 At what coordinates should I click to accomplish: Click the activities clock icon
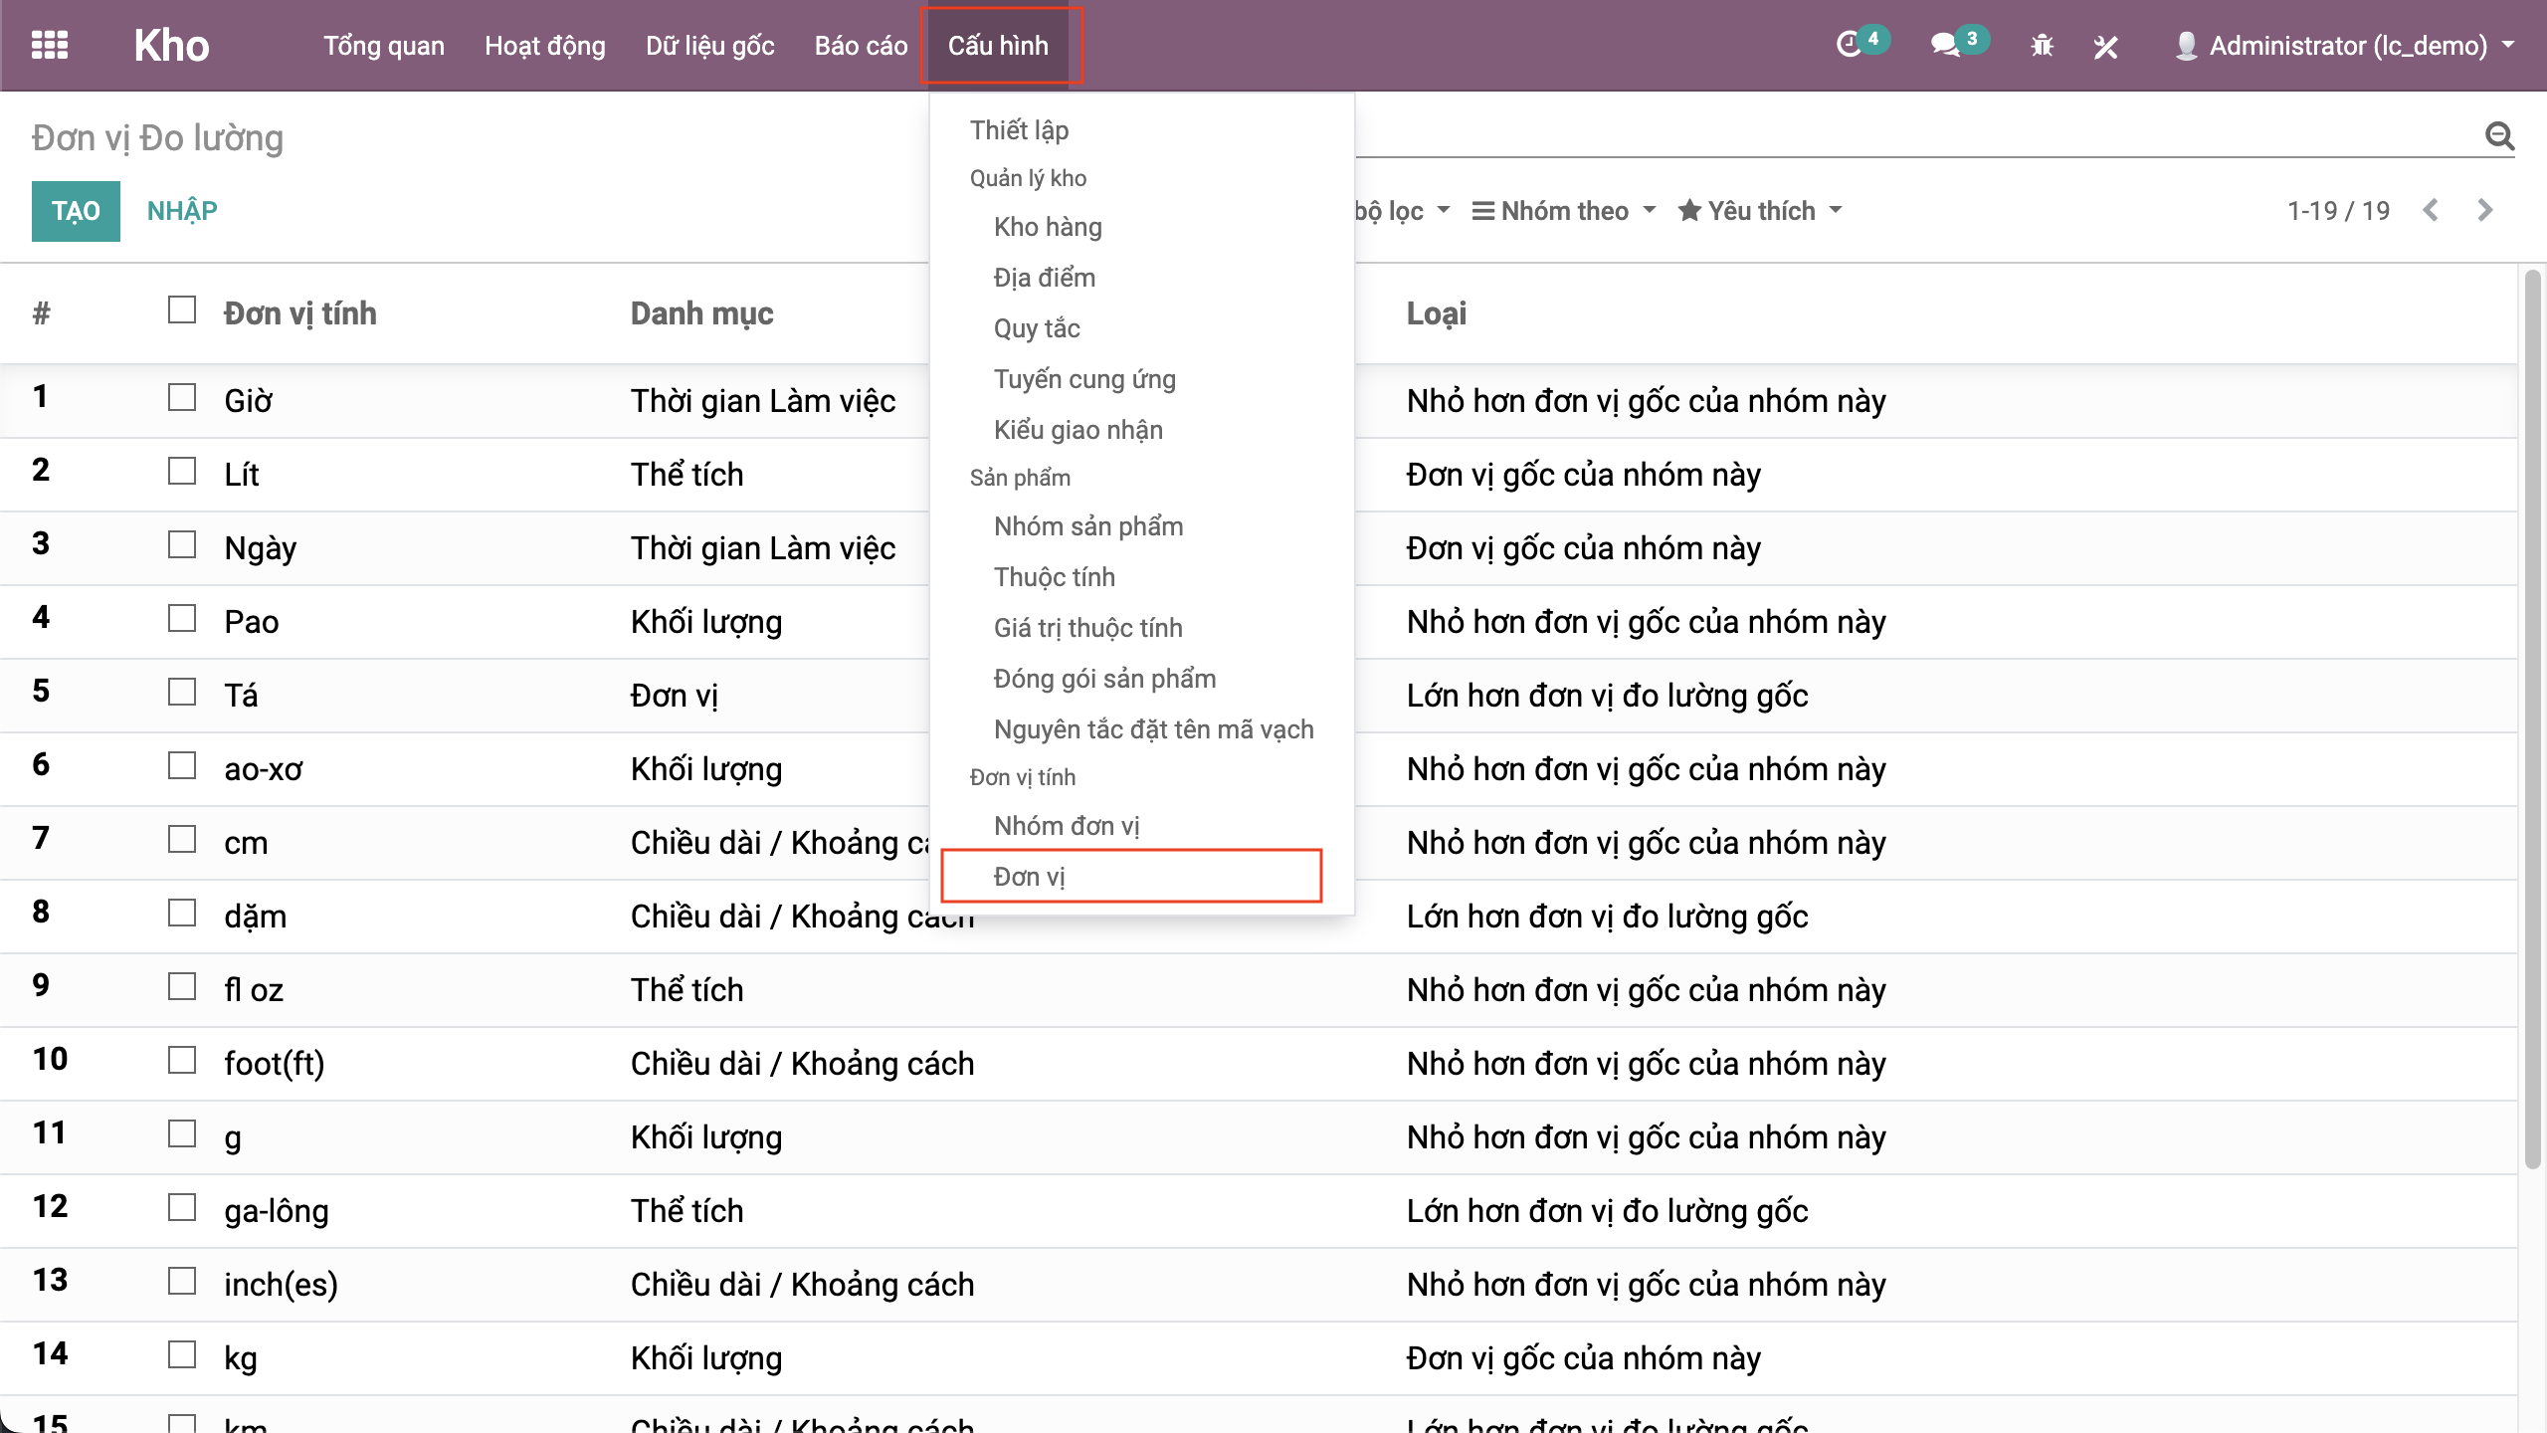pyautogui.click(x=1848, y=46)
